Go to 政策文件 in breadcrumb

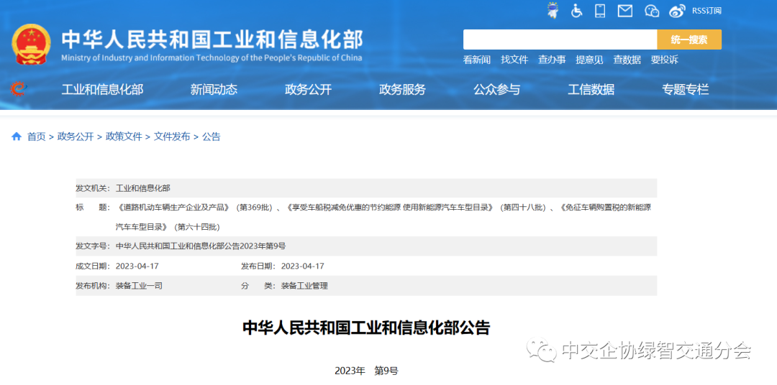(x=124, y=137)
